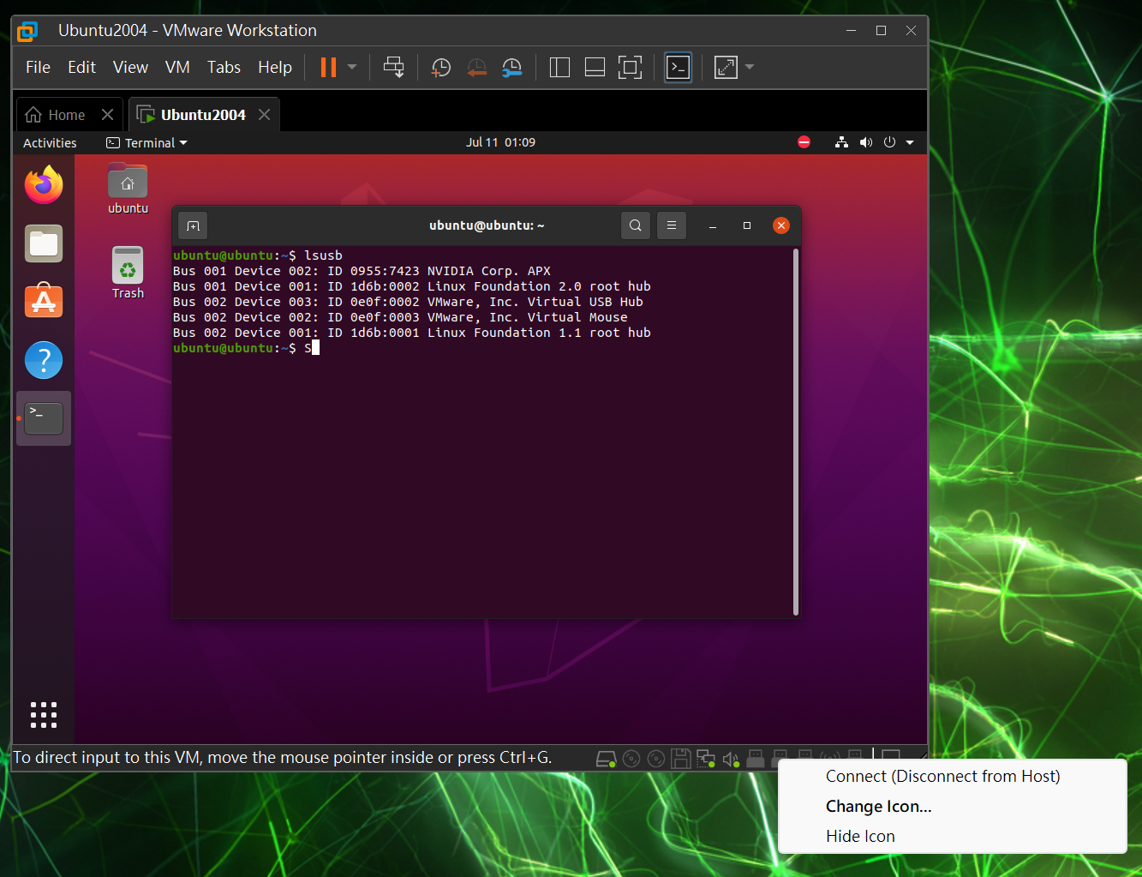Choose Change Icon... from context menu
Viewport: 1142px width, 877px height.
(x=878, y=806)
